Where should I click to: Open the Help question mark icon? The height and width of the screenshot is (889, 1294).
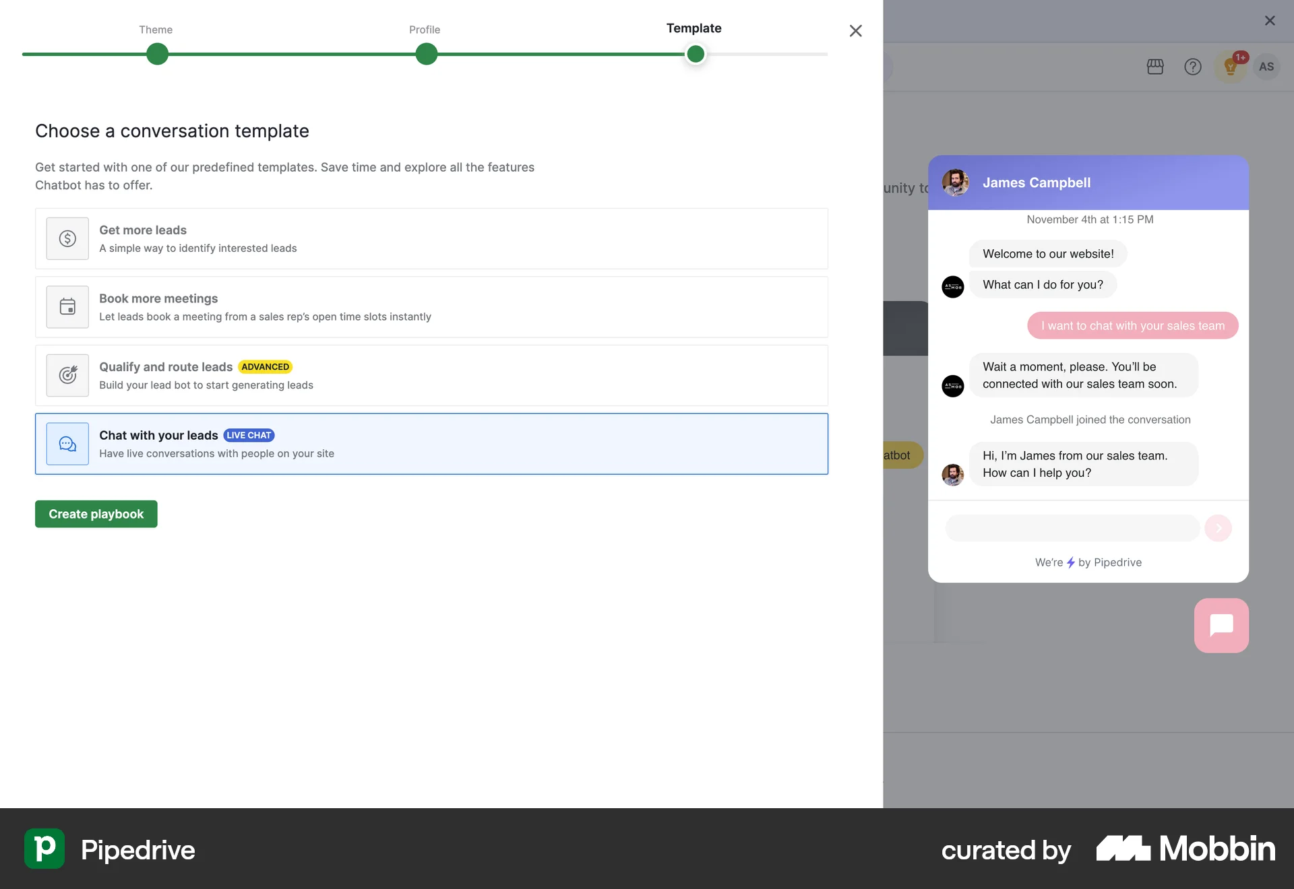[x=1193, y=67]
